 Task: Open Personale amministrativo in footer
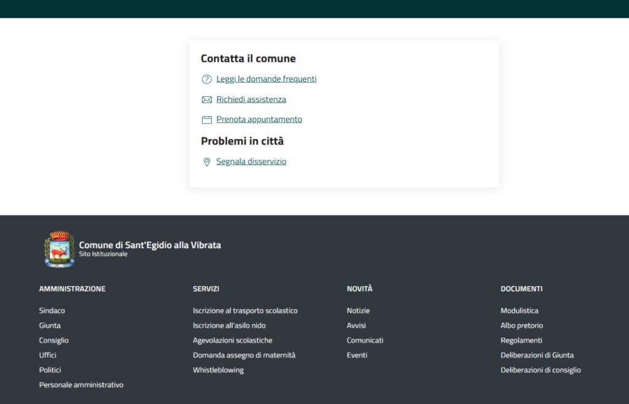(x=81, y=385)
